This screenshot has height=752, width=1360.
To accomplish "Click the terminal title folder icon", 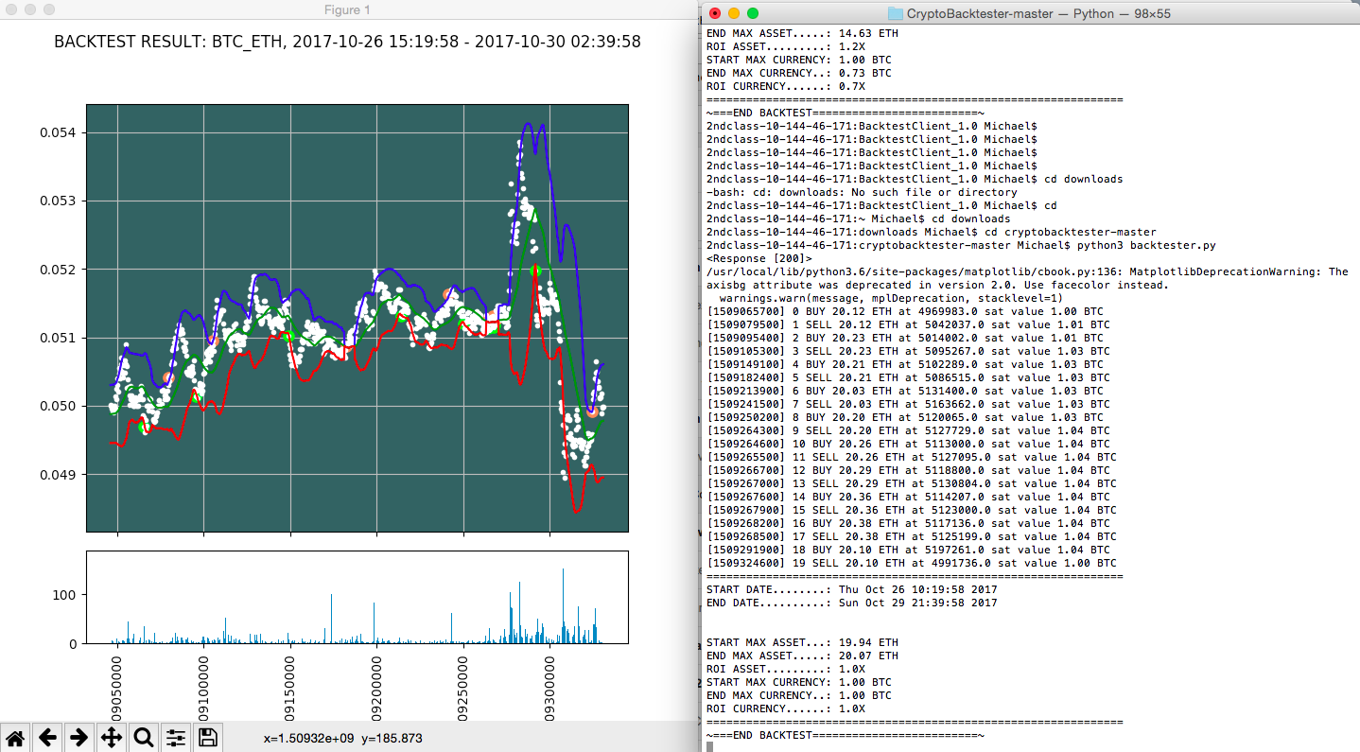I will pos(896,13).
